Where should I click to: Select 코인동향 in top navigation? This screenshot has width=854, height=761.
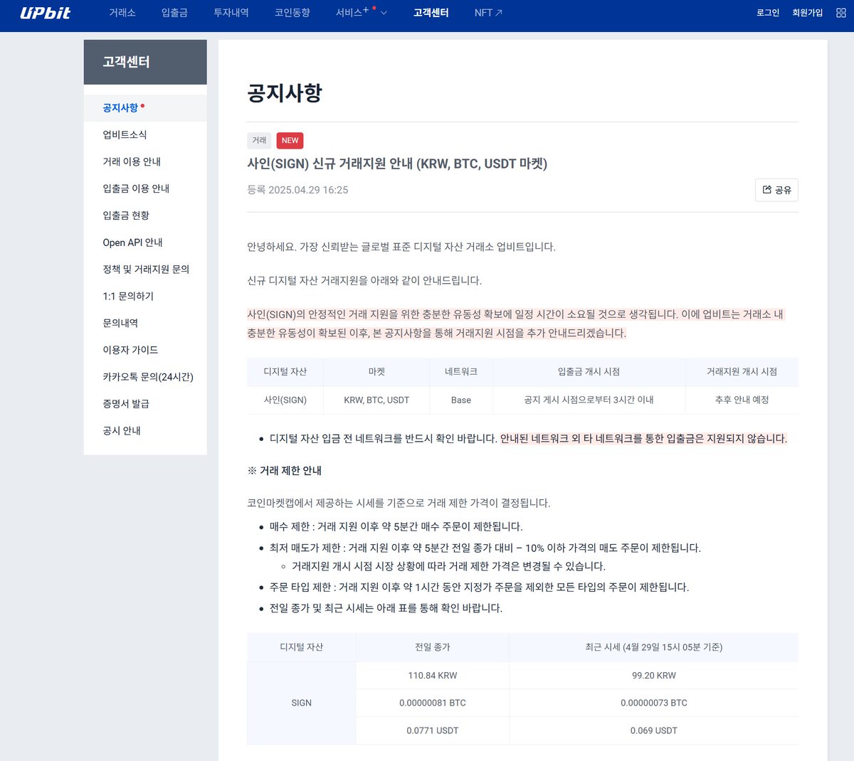point(292,13)
